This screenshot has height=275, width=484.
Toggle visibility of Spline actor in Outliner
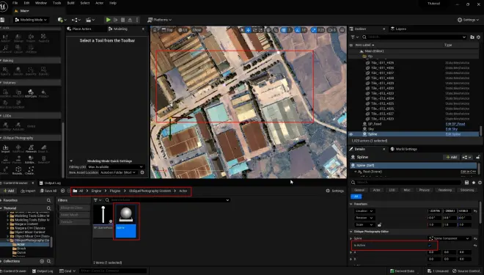[351, 134]
